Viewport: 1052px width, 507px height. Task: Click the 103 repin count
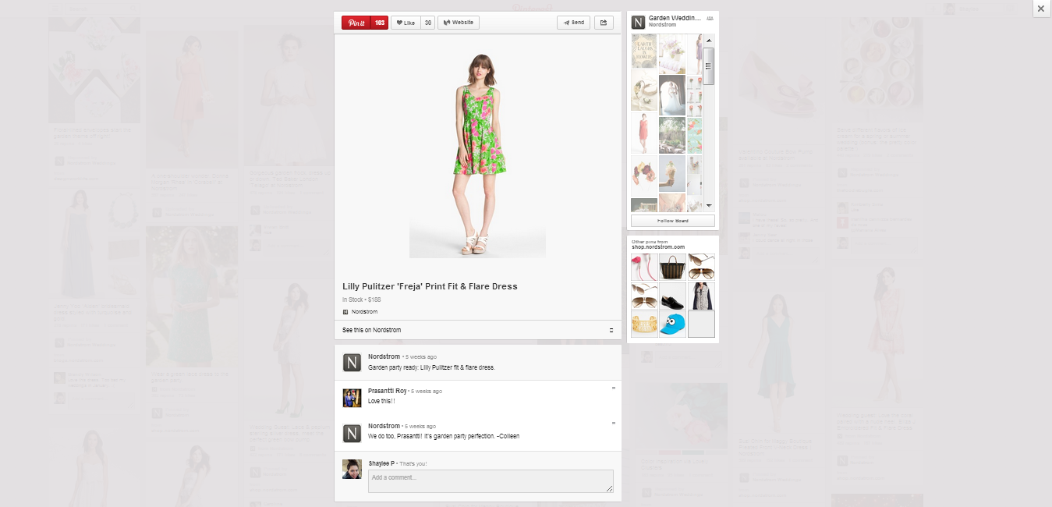point(380,23)
